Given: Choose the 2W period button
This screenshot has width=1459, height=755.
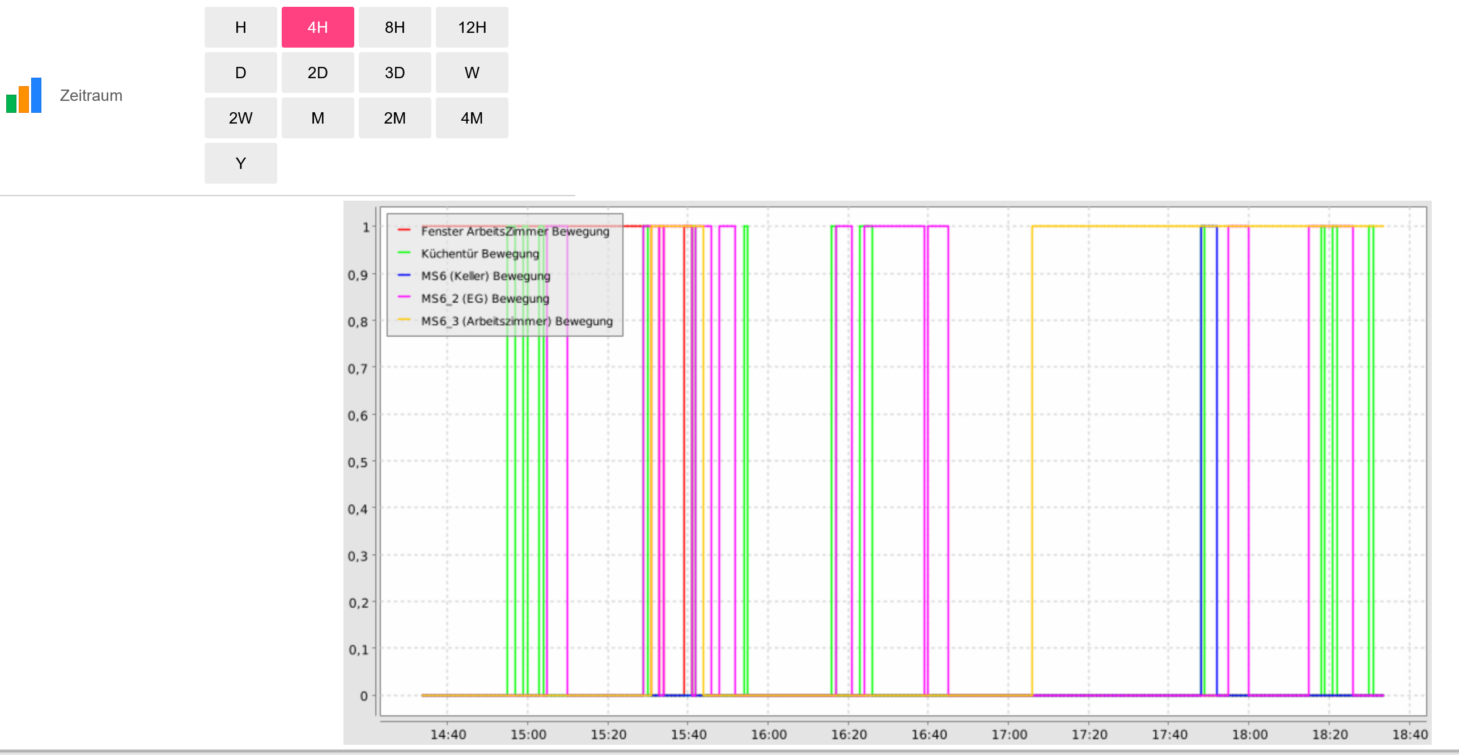Looking at the screenshot, I should [241, 118].
